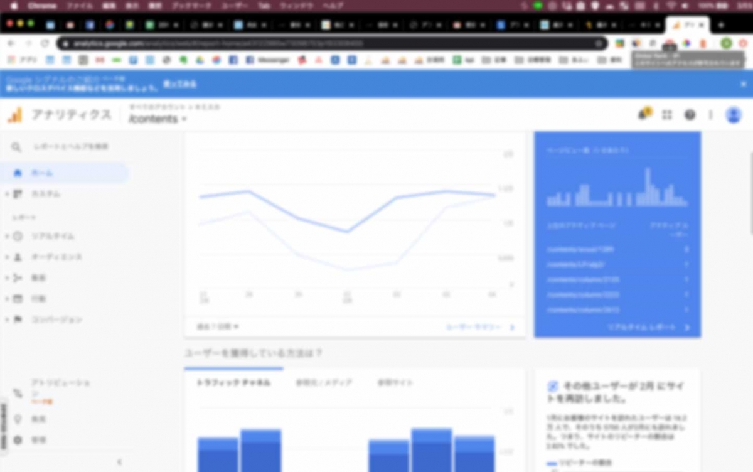Click the Google Analytics logo icon
This screenshot has width=753, height=472.
(14, 114)
